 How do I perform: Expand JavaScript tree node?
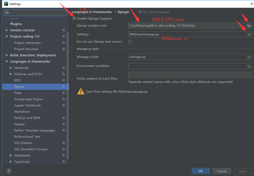(11, 68)
